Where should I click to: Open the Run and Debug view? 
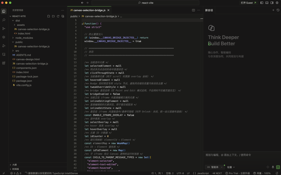4,46
